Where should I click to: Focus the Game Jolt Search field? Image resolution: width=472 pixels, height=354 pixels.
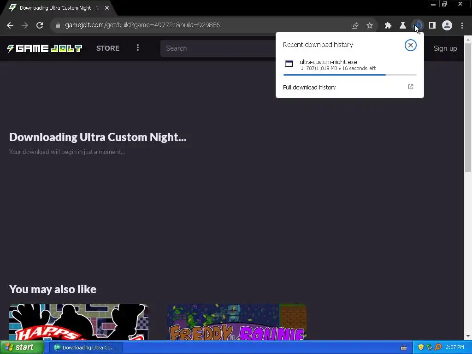click(218, 48)
